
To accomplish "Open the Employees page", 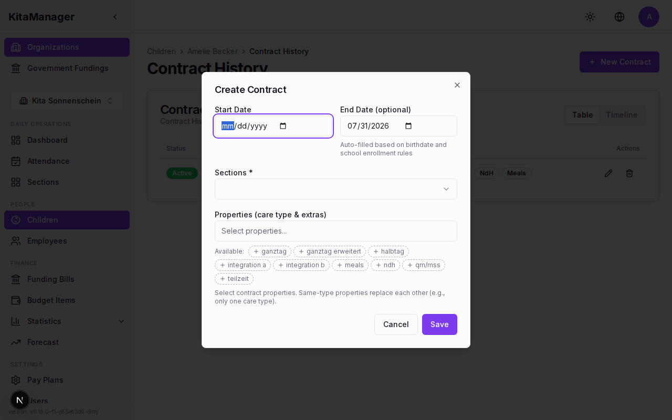I will tap(47, 241).
